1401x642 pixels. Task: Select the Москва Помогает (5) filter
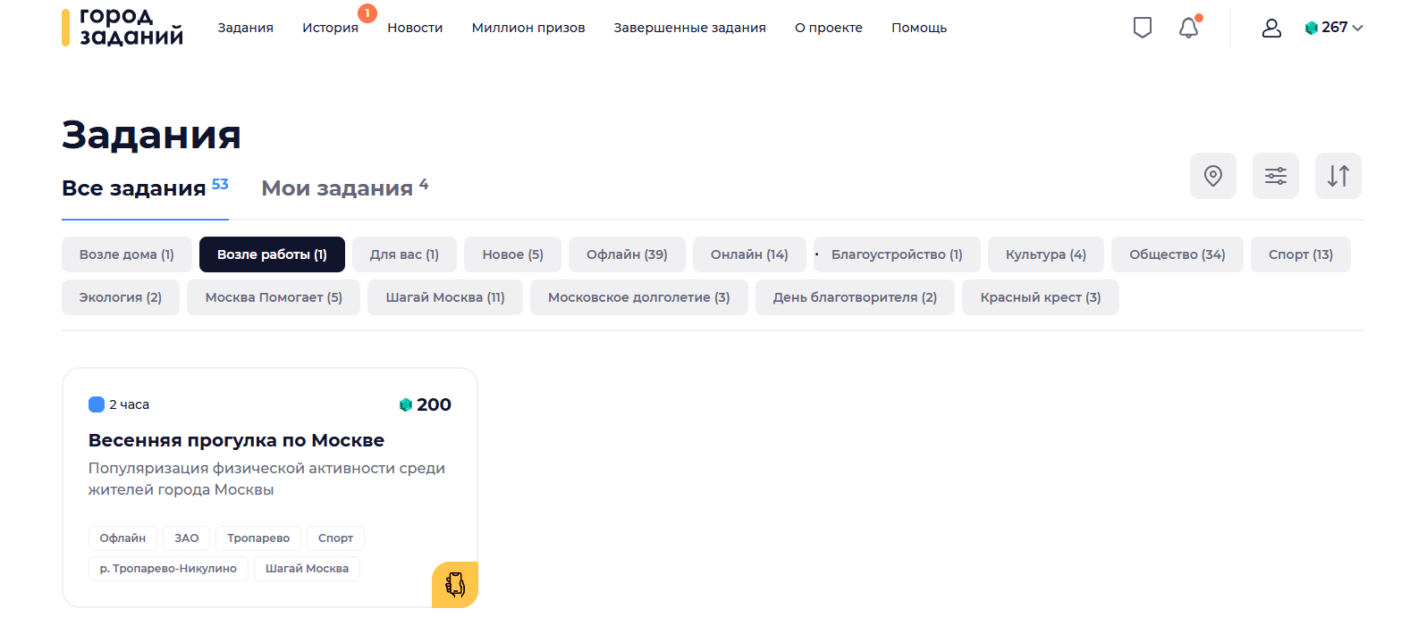[x=274, y=297]
